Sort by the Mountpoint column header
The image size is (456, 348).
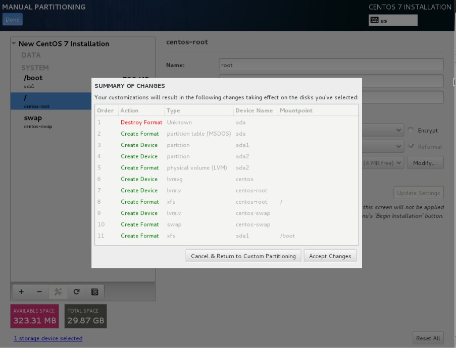click(318, 110)
